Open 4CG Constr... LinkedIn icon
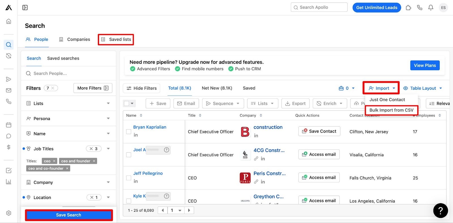The image size is (453, 223). pyautogui.click(x=263, y=158)
